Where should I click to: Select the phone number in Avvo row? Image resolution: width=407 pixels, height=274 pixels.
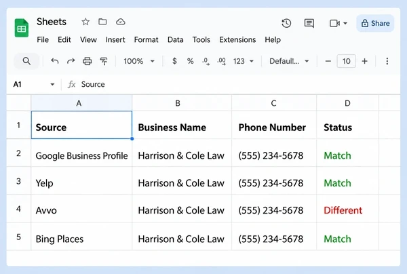274,208
